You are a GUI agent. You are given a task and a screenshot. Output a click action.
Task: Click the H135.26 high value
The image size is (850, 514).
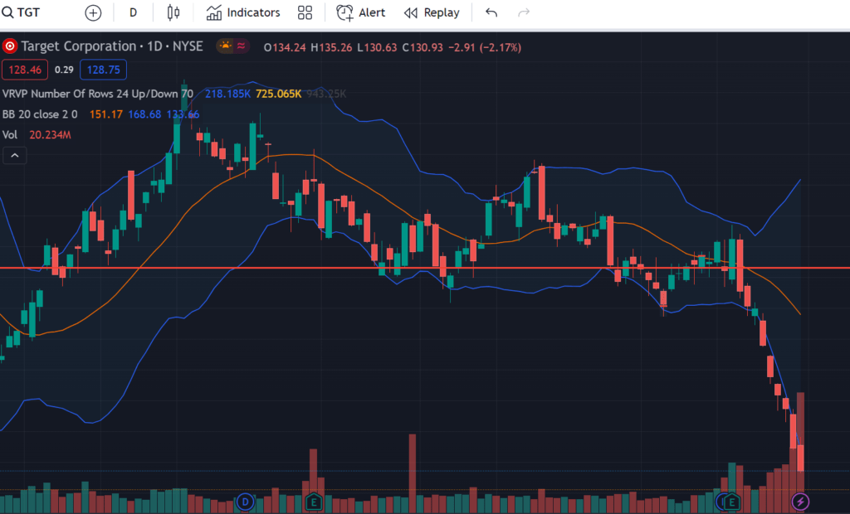click(331, 47)
